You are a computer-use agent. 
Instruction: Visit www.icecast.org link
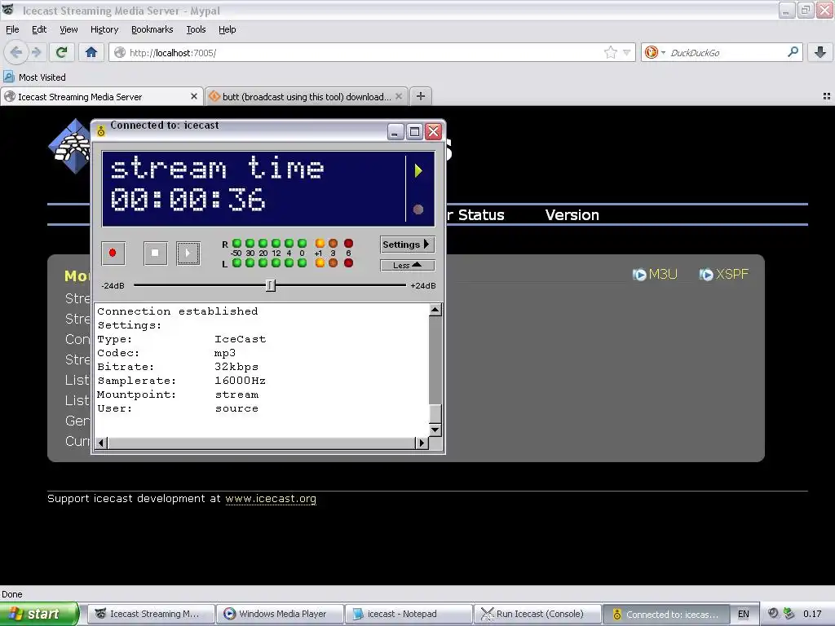pyautogui.click(x=271, y=499)
